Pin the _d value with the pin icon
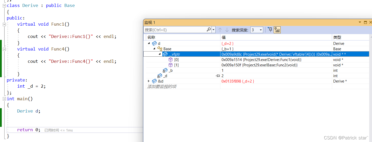Screen dimensions: 372x142 [x=218, y=76]
